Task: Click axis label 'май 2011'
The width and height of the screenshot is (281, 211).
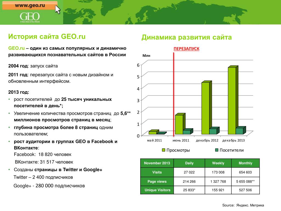Action: (154, 140)
